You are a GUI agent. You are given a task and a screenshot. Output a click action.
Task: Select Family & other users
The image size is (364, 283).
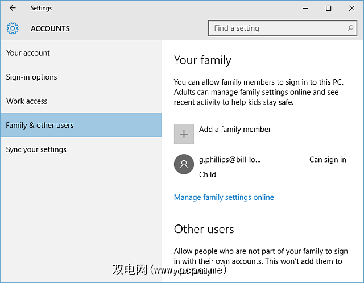click(40, 125)
